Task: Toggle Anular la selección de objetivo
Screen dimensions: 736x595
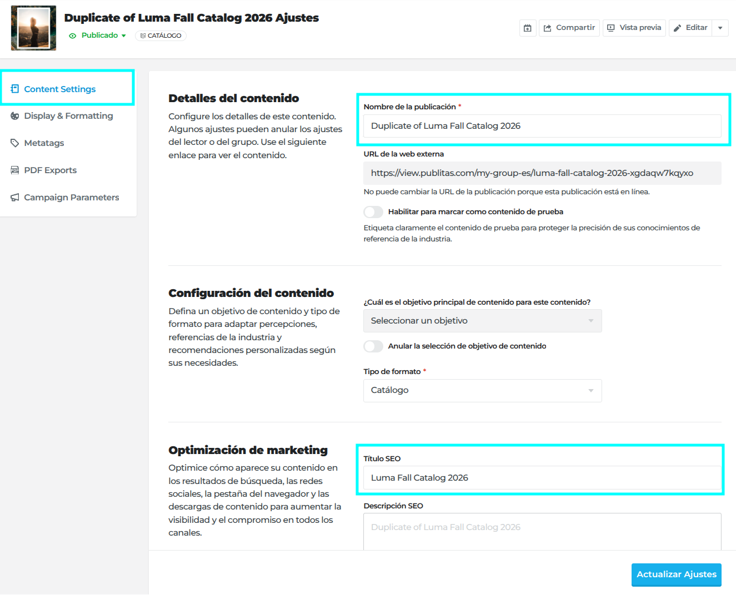Action: coord(373,346)
